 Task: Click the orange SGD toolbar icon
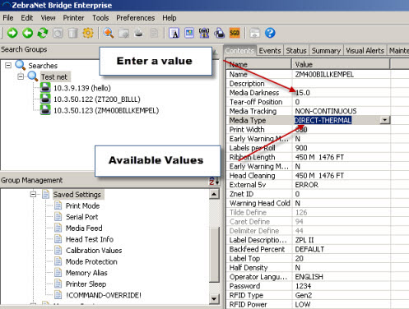pyautogui.click(x=235, y=33)
